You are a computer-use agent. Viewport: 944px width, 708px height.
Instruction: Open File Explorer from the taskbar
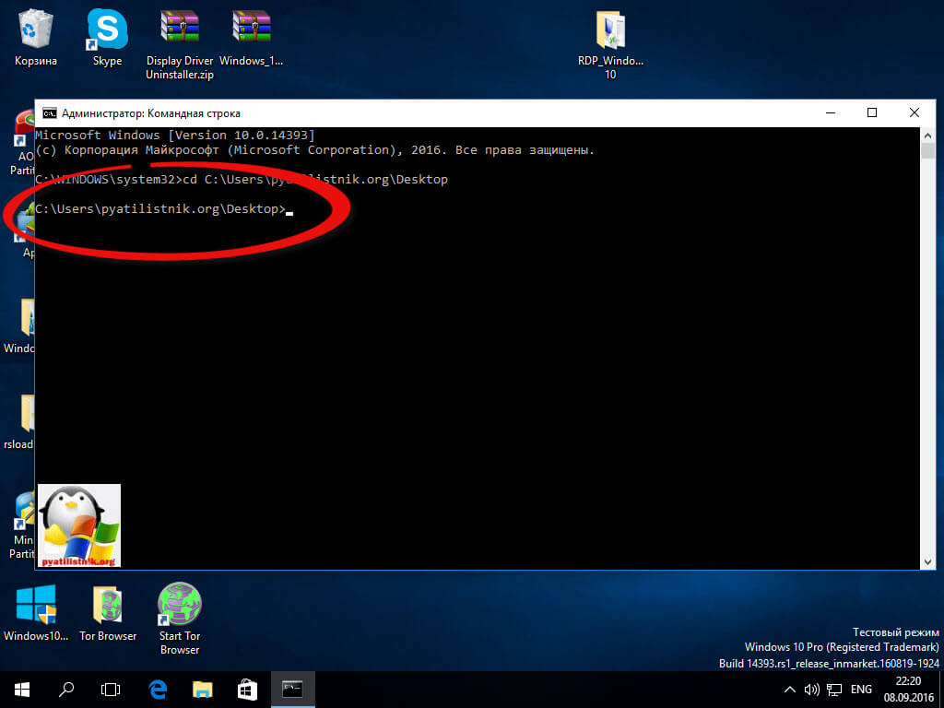click(203, 689)
